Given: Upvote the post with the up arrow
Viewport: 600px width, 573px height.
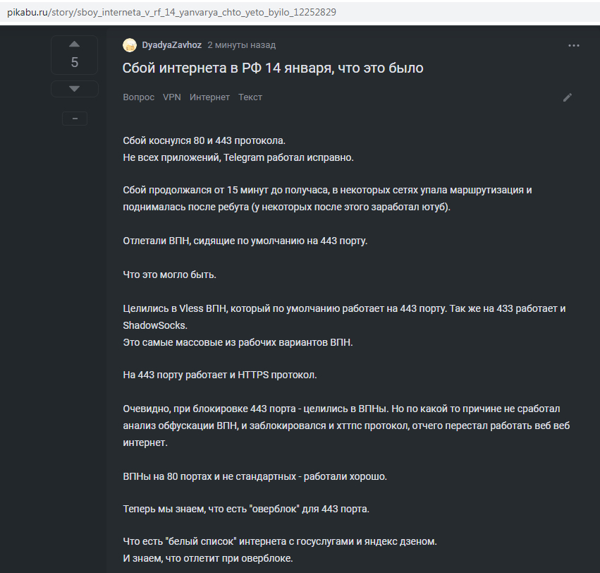Looking at the screenshot, I should pos(75,44).
